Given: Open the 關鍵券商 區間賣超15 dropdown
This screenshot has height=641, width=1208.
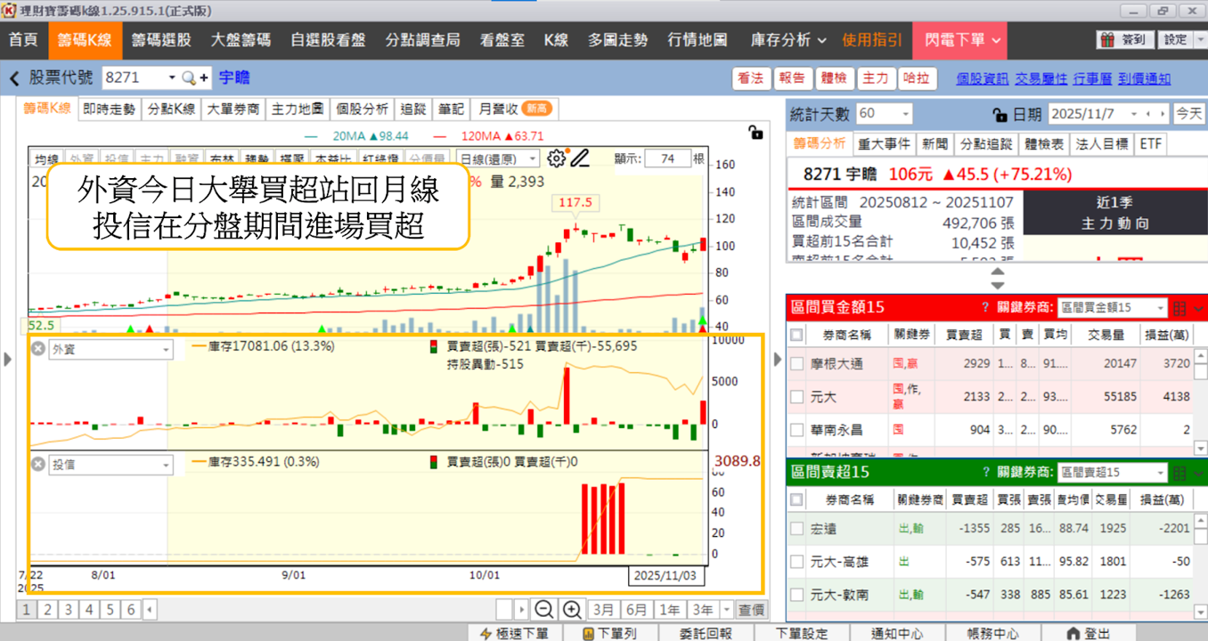Looking at the screenshot, I should click(x=1110, y=473).
